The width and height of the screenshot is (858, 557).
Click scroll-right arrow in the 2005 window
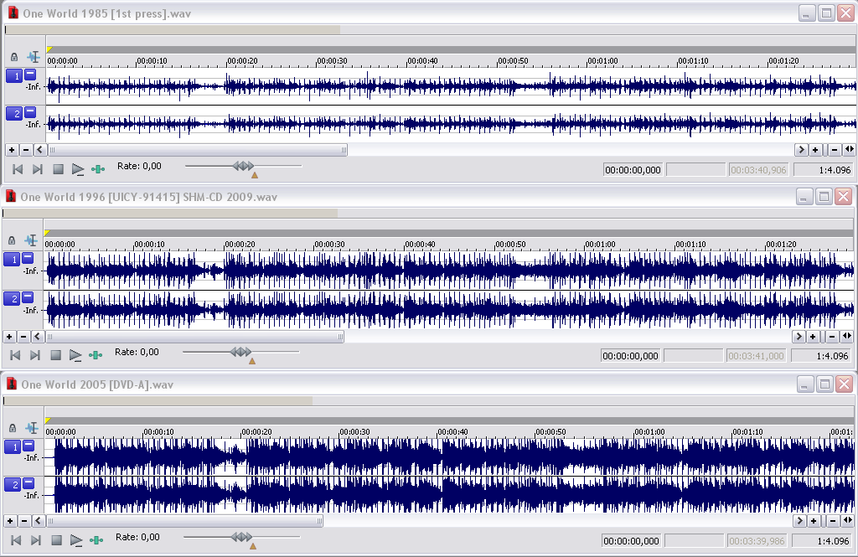799,521
